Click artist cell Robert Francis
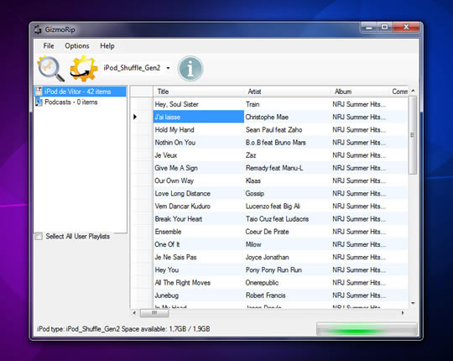Viewport: 453px width, 361px height. pyautogui.click(x=287, y=296)
